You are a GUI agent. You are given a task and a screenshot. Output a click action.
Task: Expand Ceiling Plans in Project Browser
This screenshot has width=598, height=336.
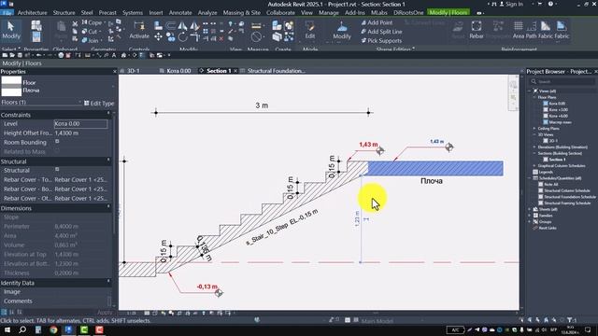[x=534, y=129]
